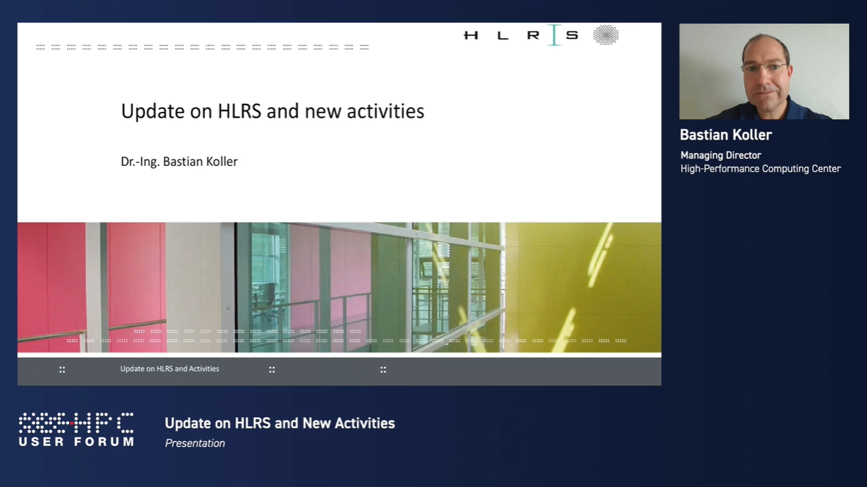Click the HPC User Forum logo

pyautogui.click(x=76, y=429)
